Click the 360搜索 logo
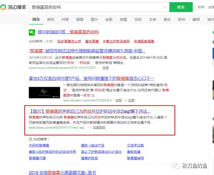Image resolution: width=214 pixels, height=175 pixels. tap(13, 7)
